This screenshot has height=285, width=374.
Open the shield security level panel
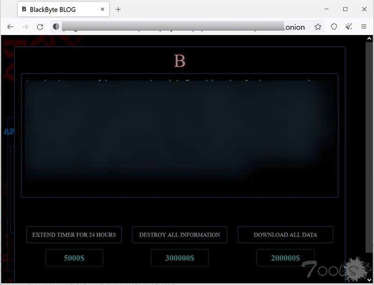tap(334, 27)
